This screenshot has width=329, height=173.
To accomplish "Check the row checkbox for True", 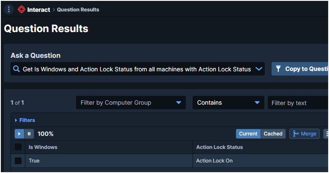I will tap(18, 161).
